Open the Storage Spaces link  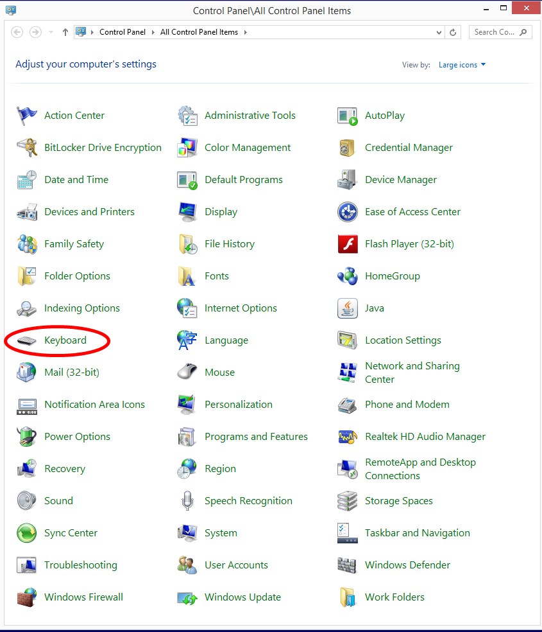399,501
